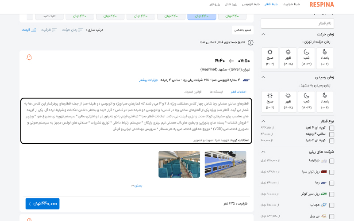Image resolution: width=354 pixels, height=221 pixels.
Task: Open the بلیط اتوبوس menu item
Action: (x=251, y=4)
